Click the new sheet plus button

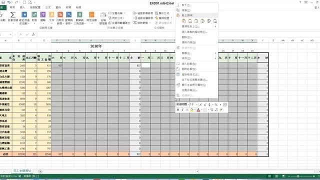40,171
